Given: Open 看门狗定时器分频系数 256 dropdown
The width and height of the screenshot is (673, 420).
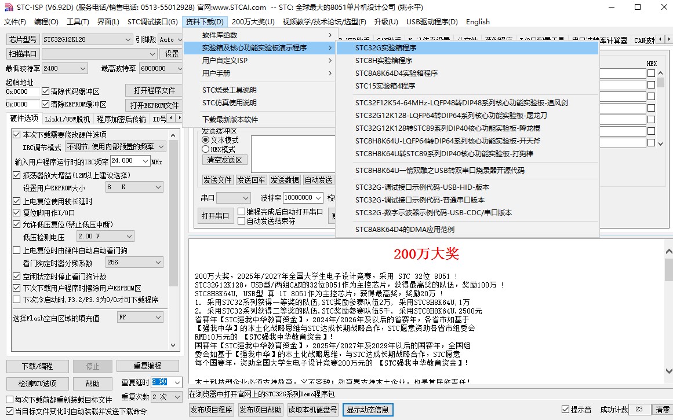Looking at the screenshot, I should point(134,263).
